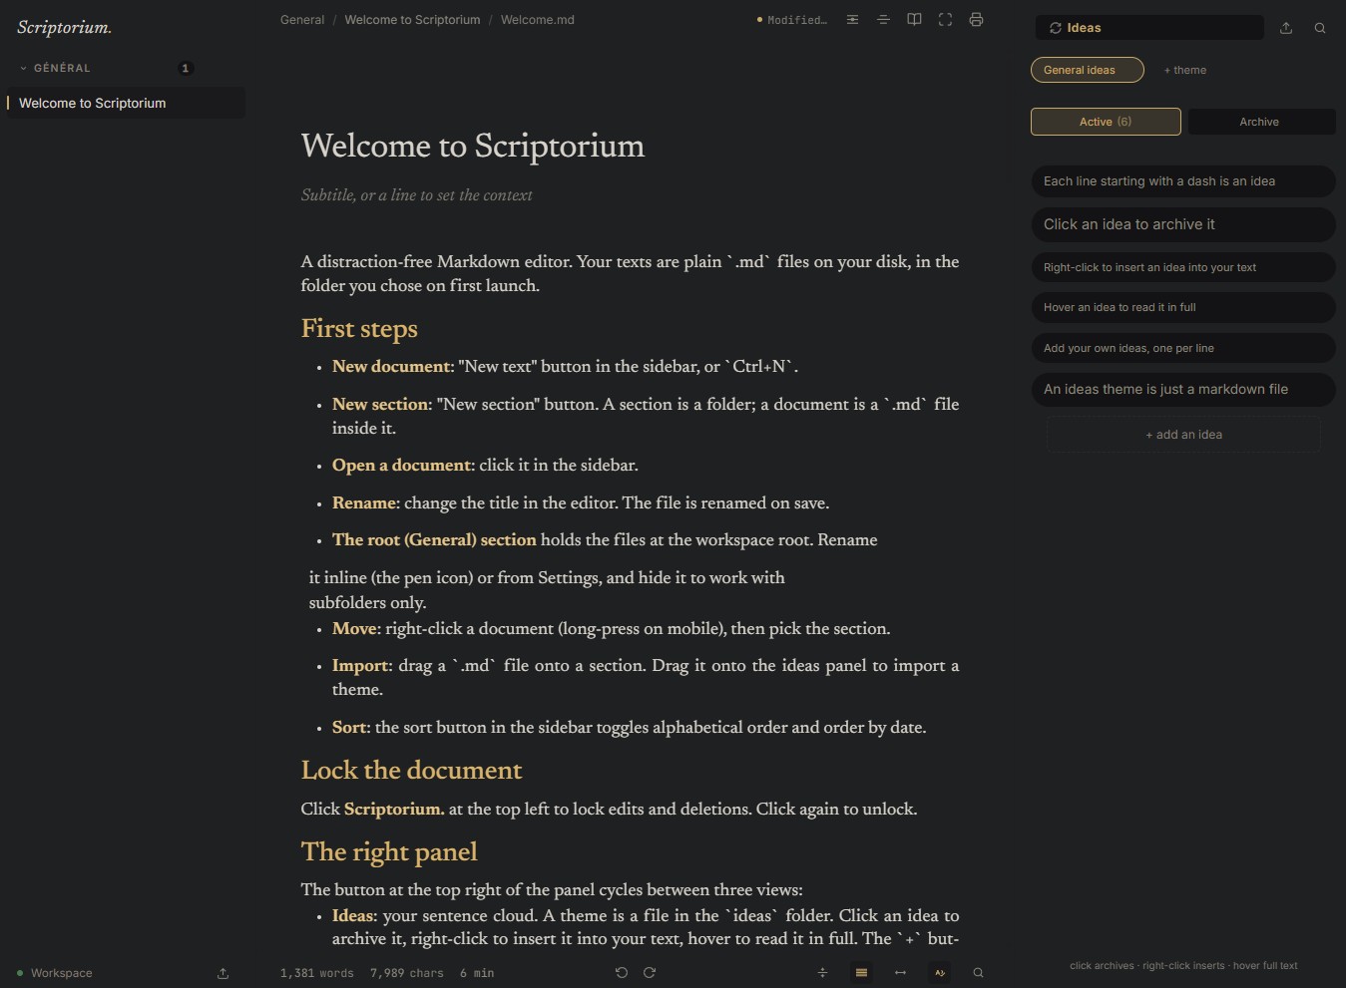Click the Welcome.md breadcrumb
This screenshot has height=988, width=1346.
tap(537, 20)
